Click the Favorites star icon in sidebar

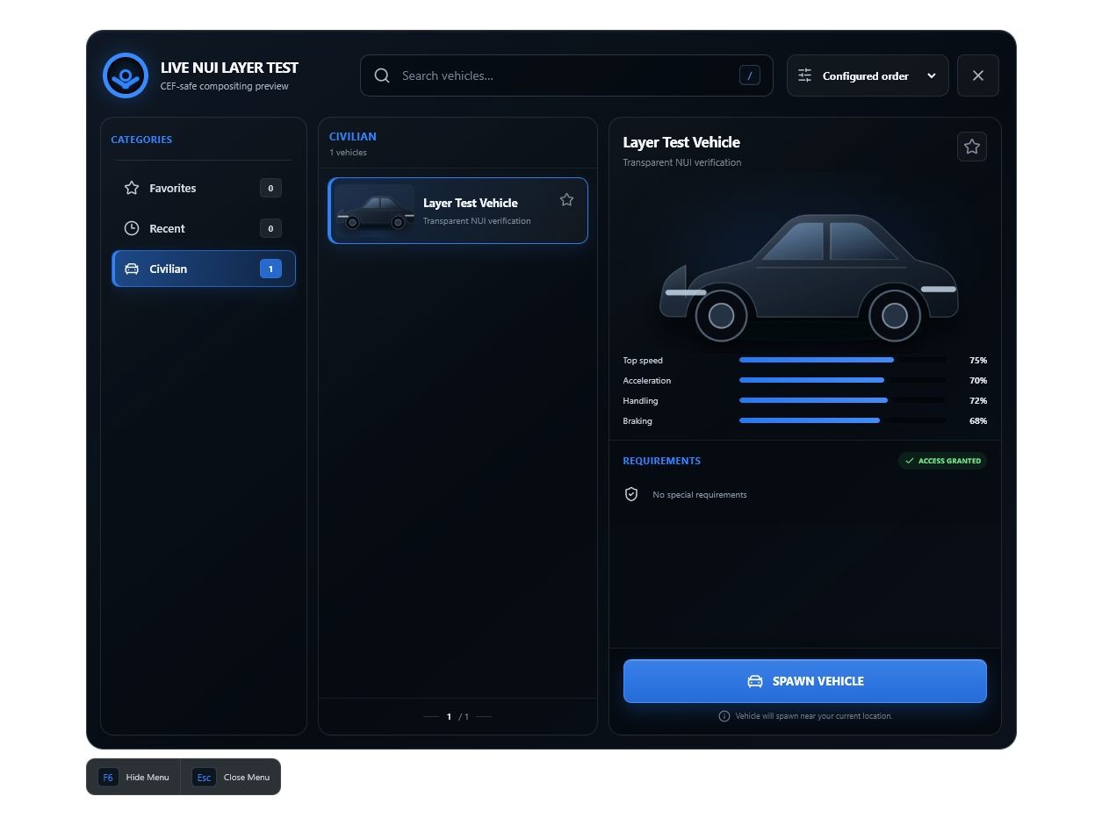[132, 188]
